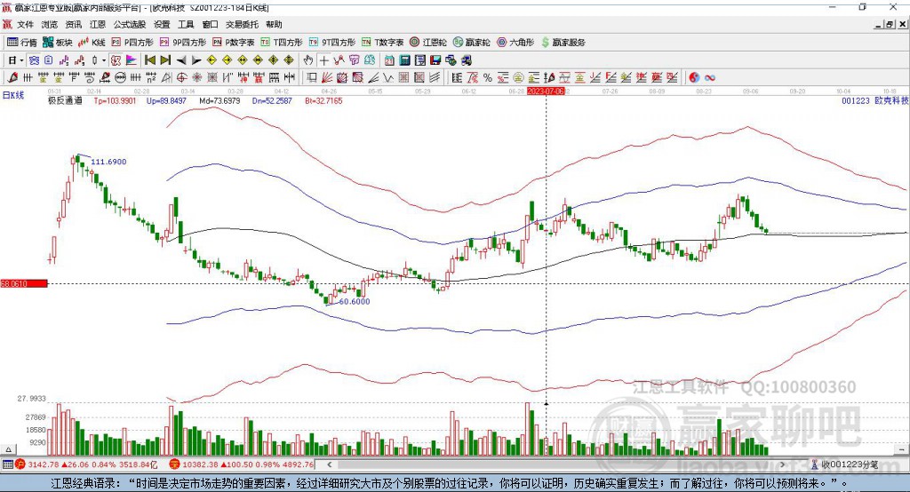The height and width of the screenshot is (492, 910).
Task: Select the crosshair circle target icon
Action: 181,77
